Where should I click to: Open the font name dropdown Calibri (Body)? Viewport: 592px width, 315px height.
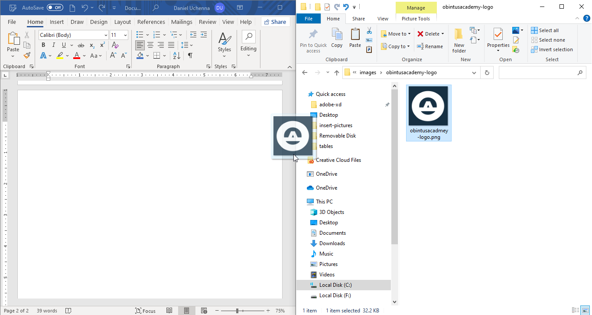coord(106,35)
